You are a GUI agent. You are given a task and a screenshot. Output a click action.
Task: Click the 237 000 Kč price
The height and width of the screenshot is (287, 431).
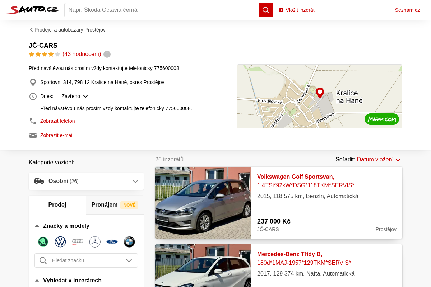tap(274, 221)
